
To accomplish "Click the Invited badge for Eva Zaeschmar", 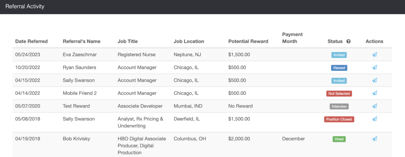I will pos(339,55).
